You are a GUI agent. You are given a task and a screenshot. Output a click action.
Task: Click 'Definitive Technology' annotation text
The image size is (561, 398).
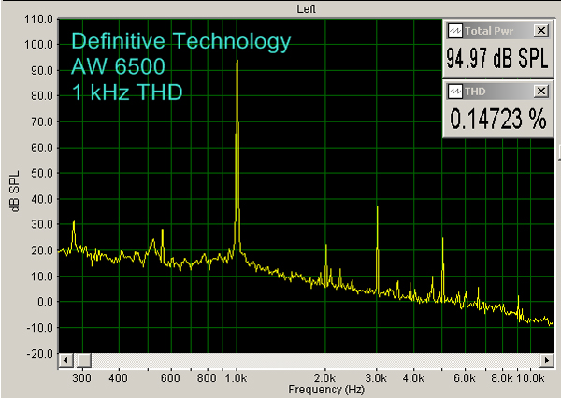pyautogui.click(x=181, y=41)
